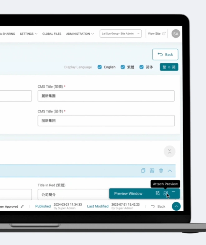Open the Settings menu
The image size is (206, 245).
tap(29, 34)
